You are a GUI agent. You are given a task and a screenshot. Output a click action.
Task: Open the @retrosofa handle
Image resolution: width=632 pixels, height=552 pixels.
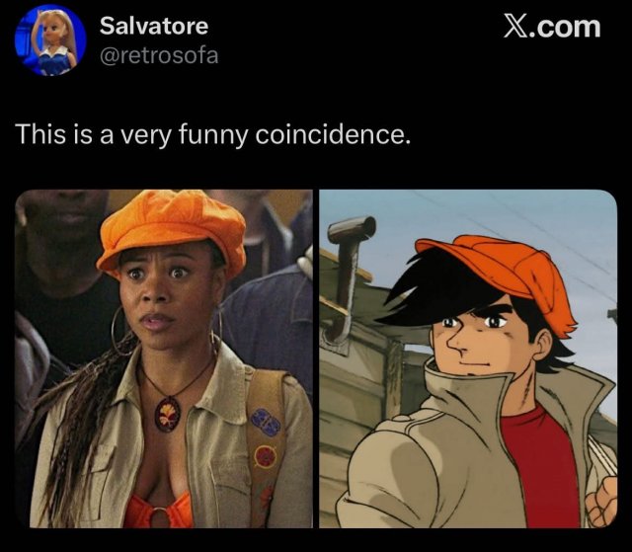pyautogui.click(x=159, y=55)
